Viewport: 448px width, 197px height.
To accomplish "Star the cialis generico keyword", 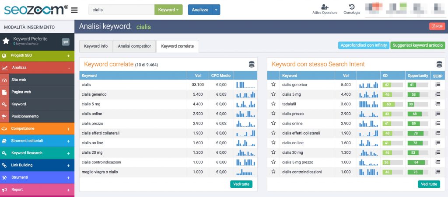I will 273,84.
